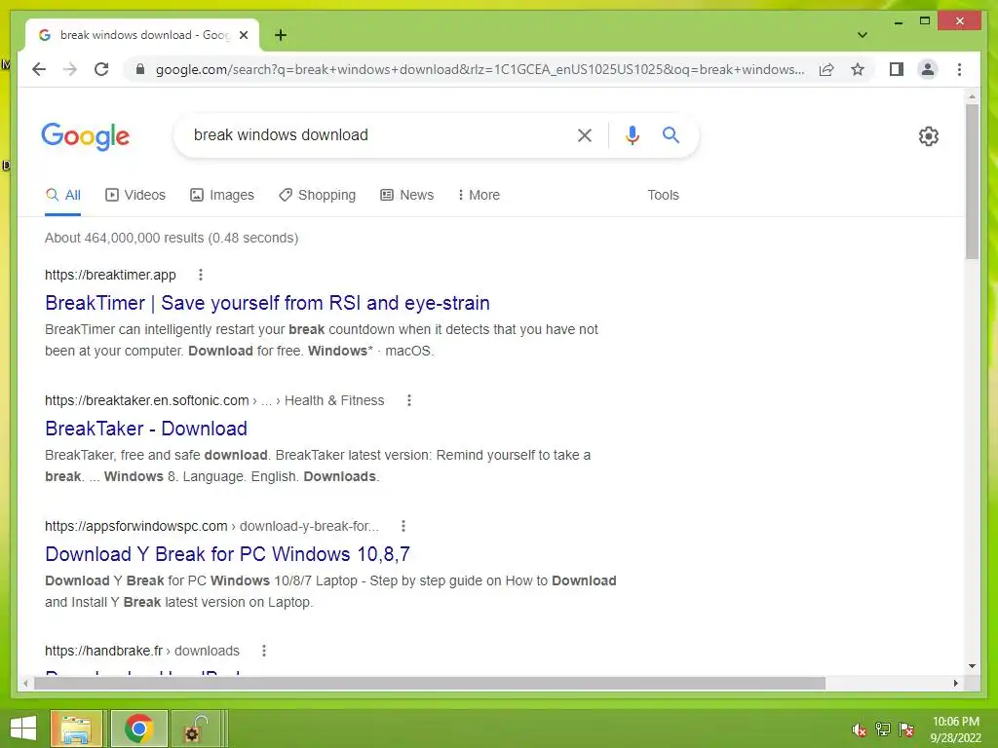Click the horizontal scrollbar thumb
The width and height of the screenshot is (998, 748).
[430, 683]
